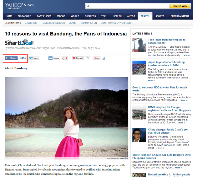The height and width of the screenshot is (177, 197).
Task: Save article with Pocket button
Action: [x=78, y=58]
